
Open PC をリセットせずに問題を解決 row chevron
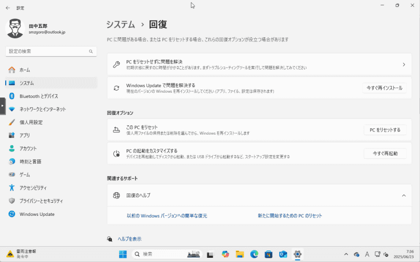[404, 64]
